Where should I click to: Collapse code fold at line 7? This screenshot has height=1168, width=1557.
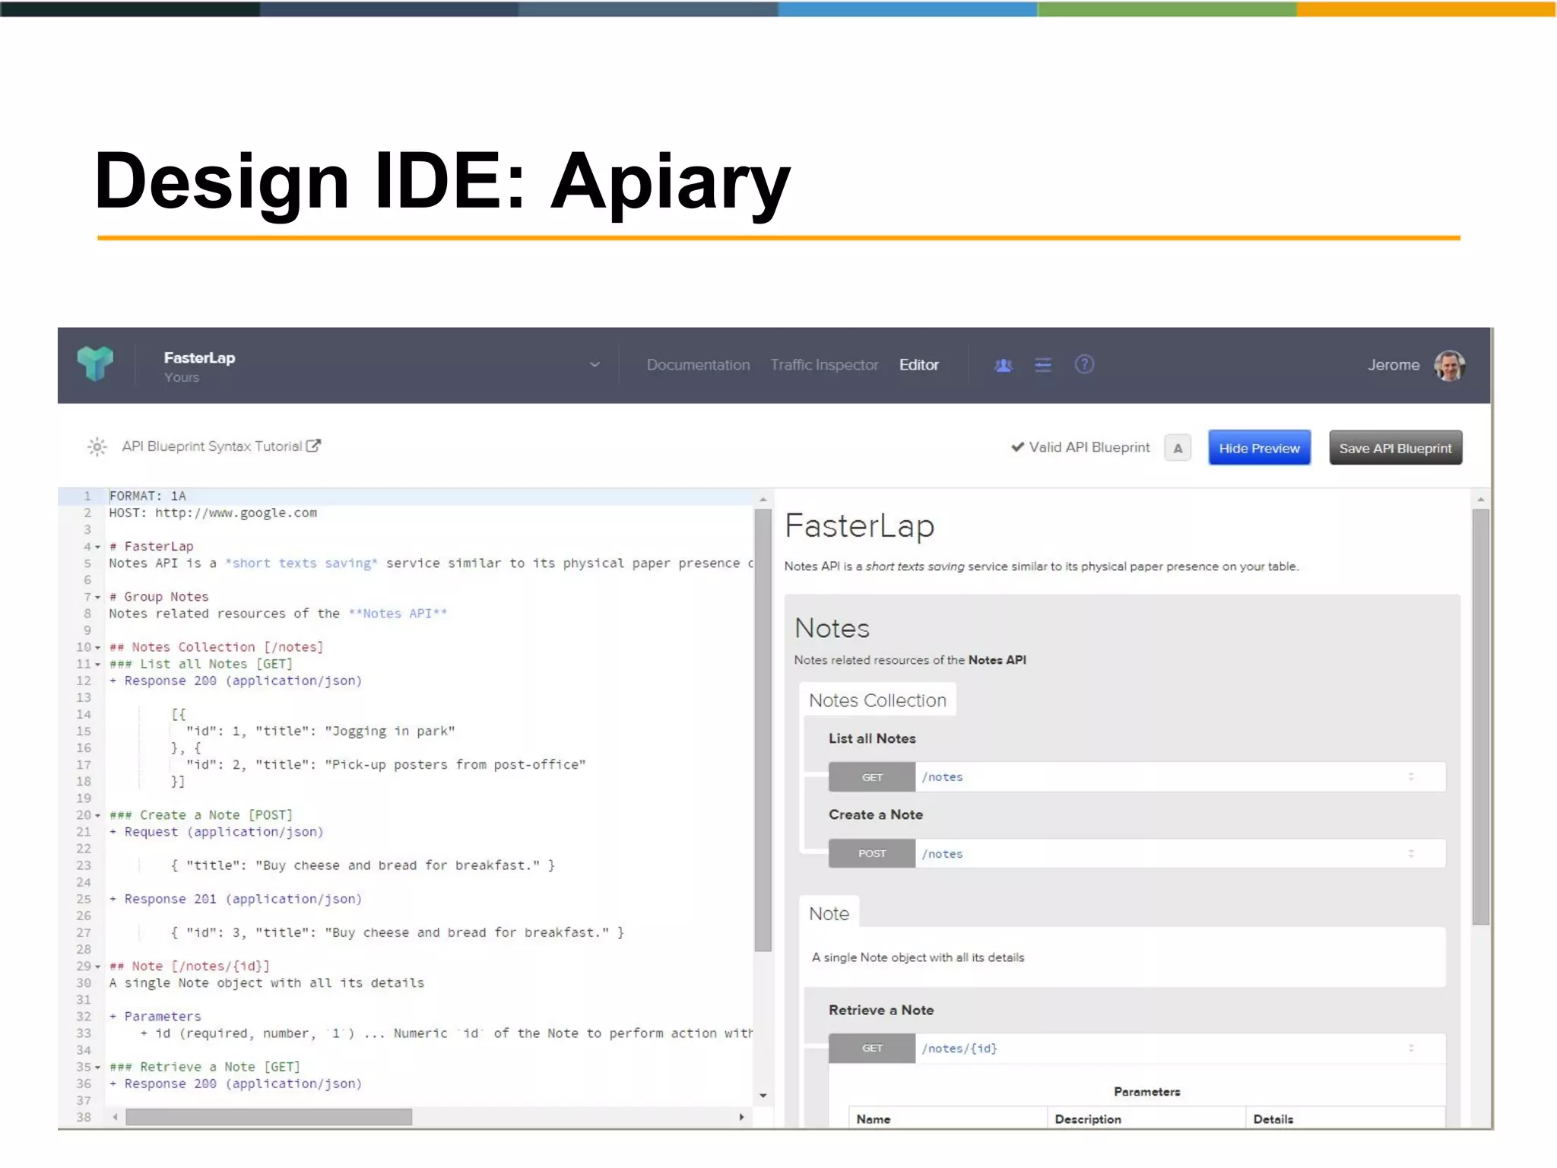pos(98,597)
